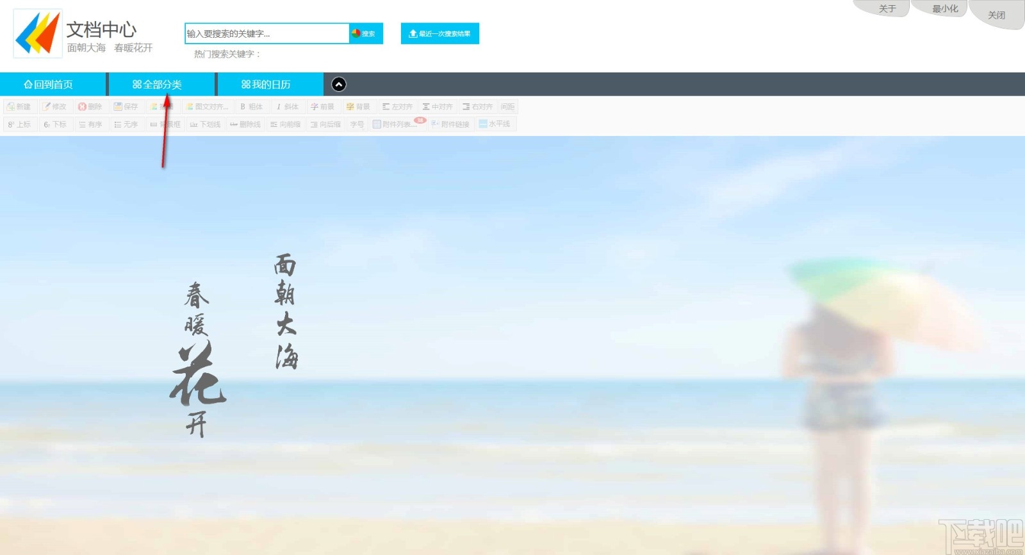The height and width of the screenshot is (555, 1025).
Task: Apply 下划线 underline formatting
Action: [204, 124]
